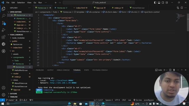Collapse the public folder
The width and height of the screenshot is (189, 106).
(x=20, y=41)
